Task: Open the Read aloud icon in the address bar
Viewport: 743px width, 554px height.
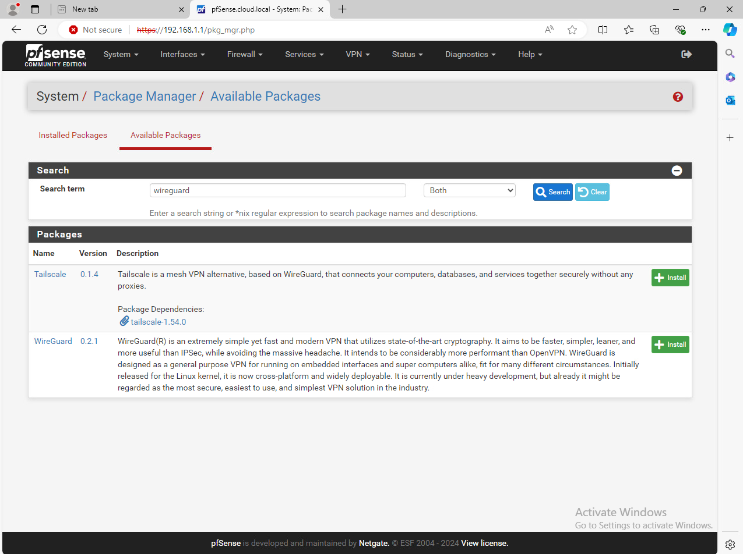Action: click(549, 30)
